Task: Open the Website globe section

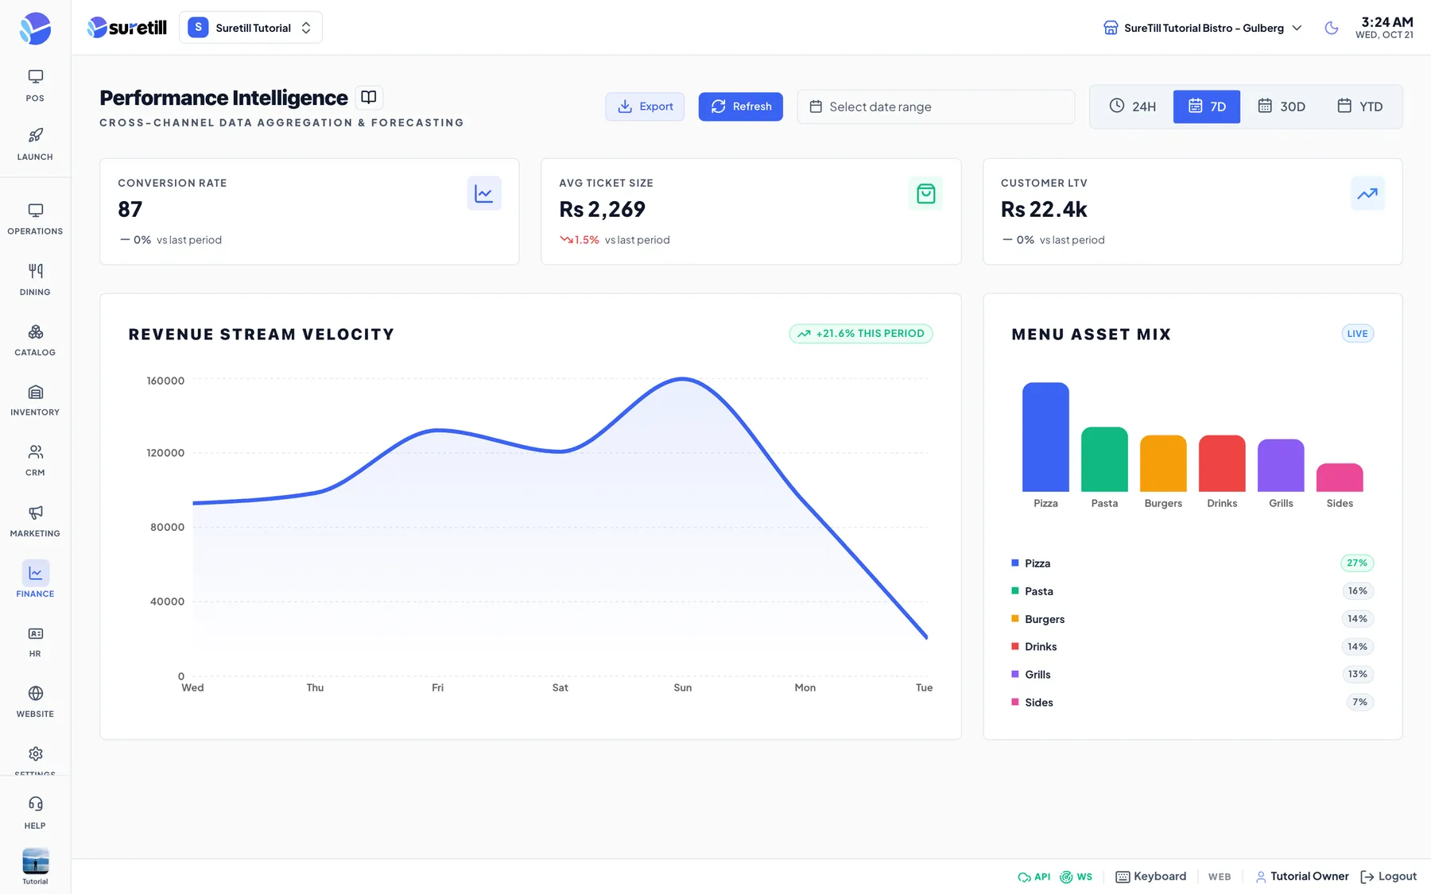Action: pyautogui.click(x=35, y=702)
